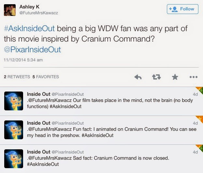Click the reply arrow icon
Viewport: 203px width, 173px height.
coord(138,77)
